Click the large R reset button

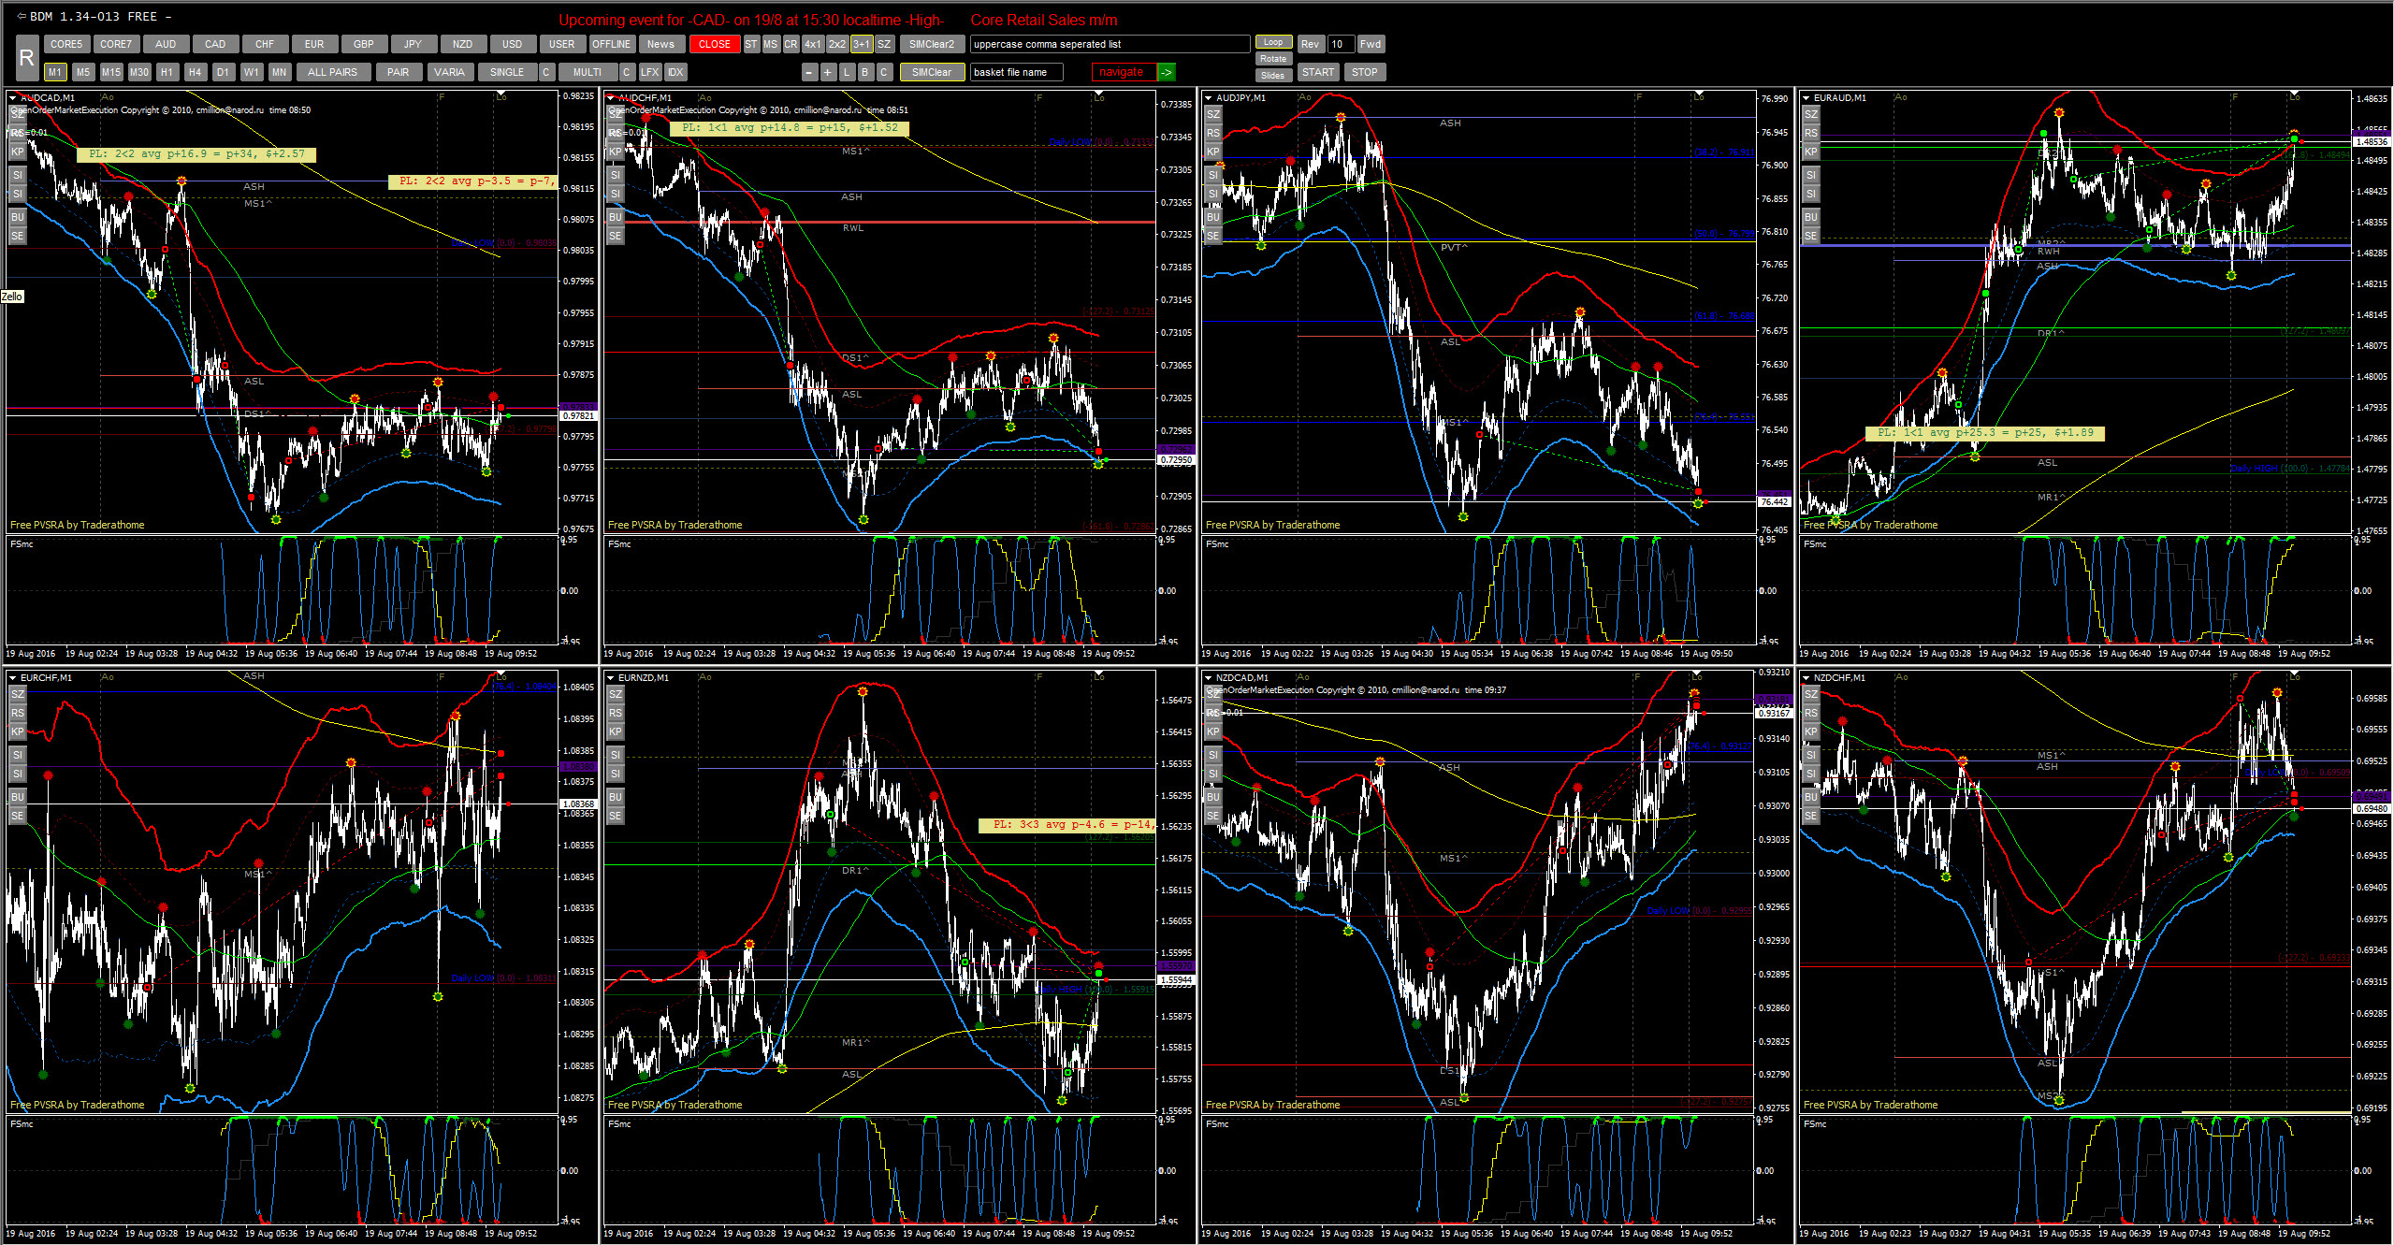(26, 58)
